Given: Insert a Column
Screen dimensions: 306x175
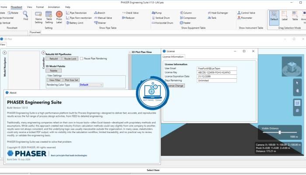Looking at the screenshot, I should tap(186, 13).
